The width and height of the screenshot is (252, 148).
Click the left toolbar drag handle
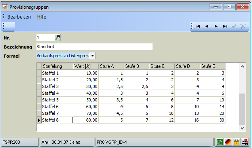click(x=4, y=26)
